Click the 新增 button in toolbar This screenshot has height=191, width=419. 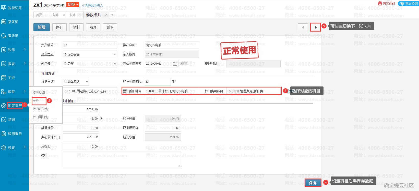tap(41, 27)
